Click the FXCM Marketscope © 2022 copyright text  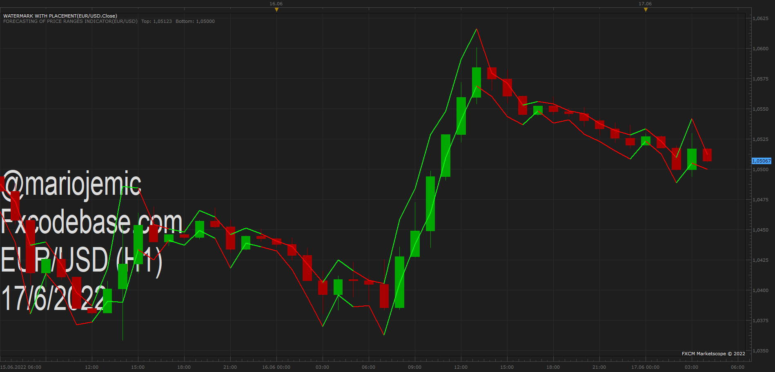click(x=713, y=354)
